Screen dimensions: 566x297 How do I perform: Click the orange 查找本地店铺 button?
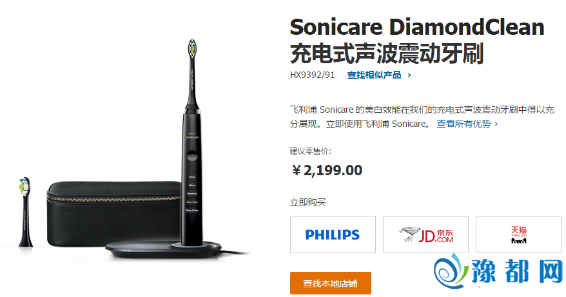330,283
